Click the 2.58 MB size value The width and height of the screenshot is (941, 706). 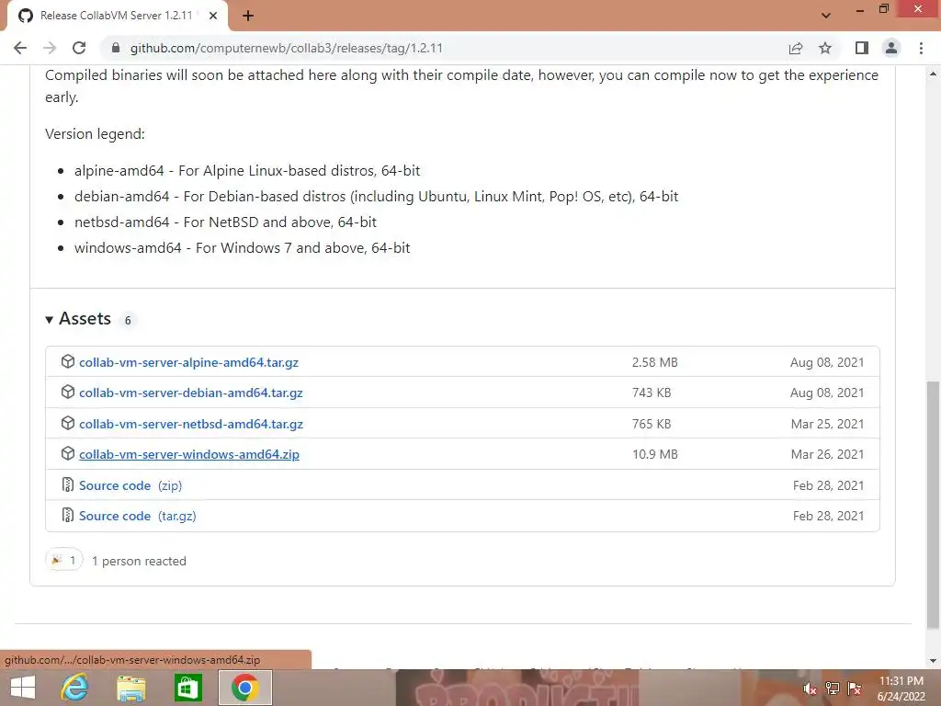click(x=654, y=362)
